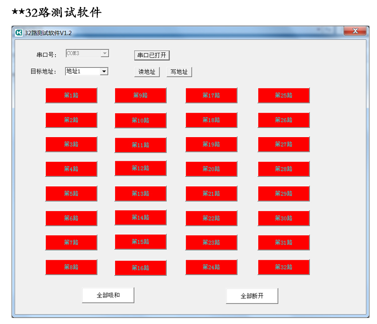The image size is (377, 324).
Task: Open the 串口号 COM3 dropdown
Action: coord(104,53)
